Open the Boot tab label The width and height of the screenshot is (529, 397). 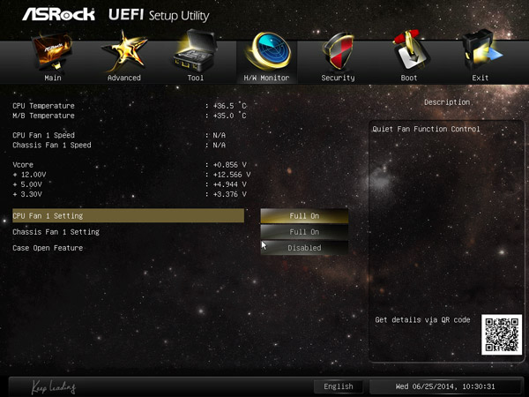point(409,78)
